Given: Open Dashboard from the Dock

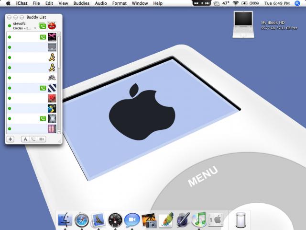Looking at the screenshot, I should 115,220.
